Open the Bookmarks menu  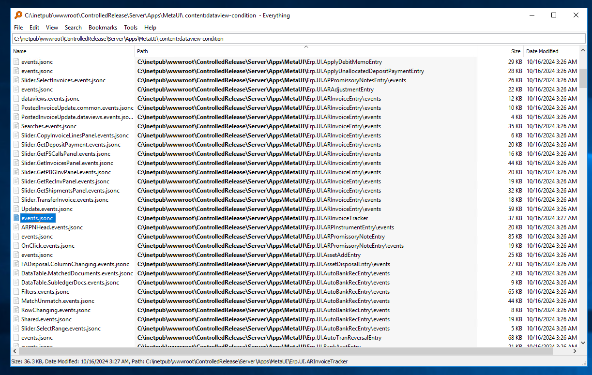103,28
